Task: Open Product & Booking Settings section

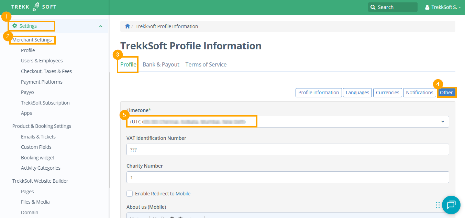Action: click(x=42, y=126)
